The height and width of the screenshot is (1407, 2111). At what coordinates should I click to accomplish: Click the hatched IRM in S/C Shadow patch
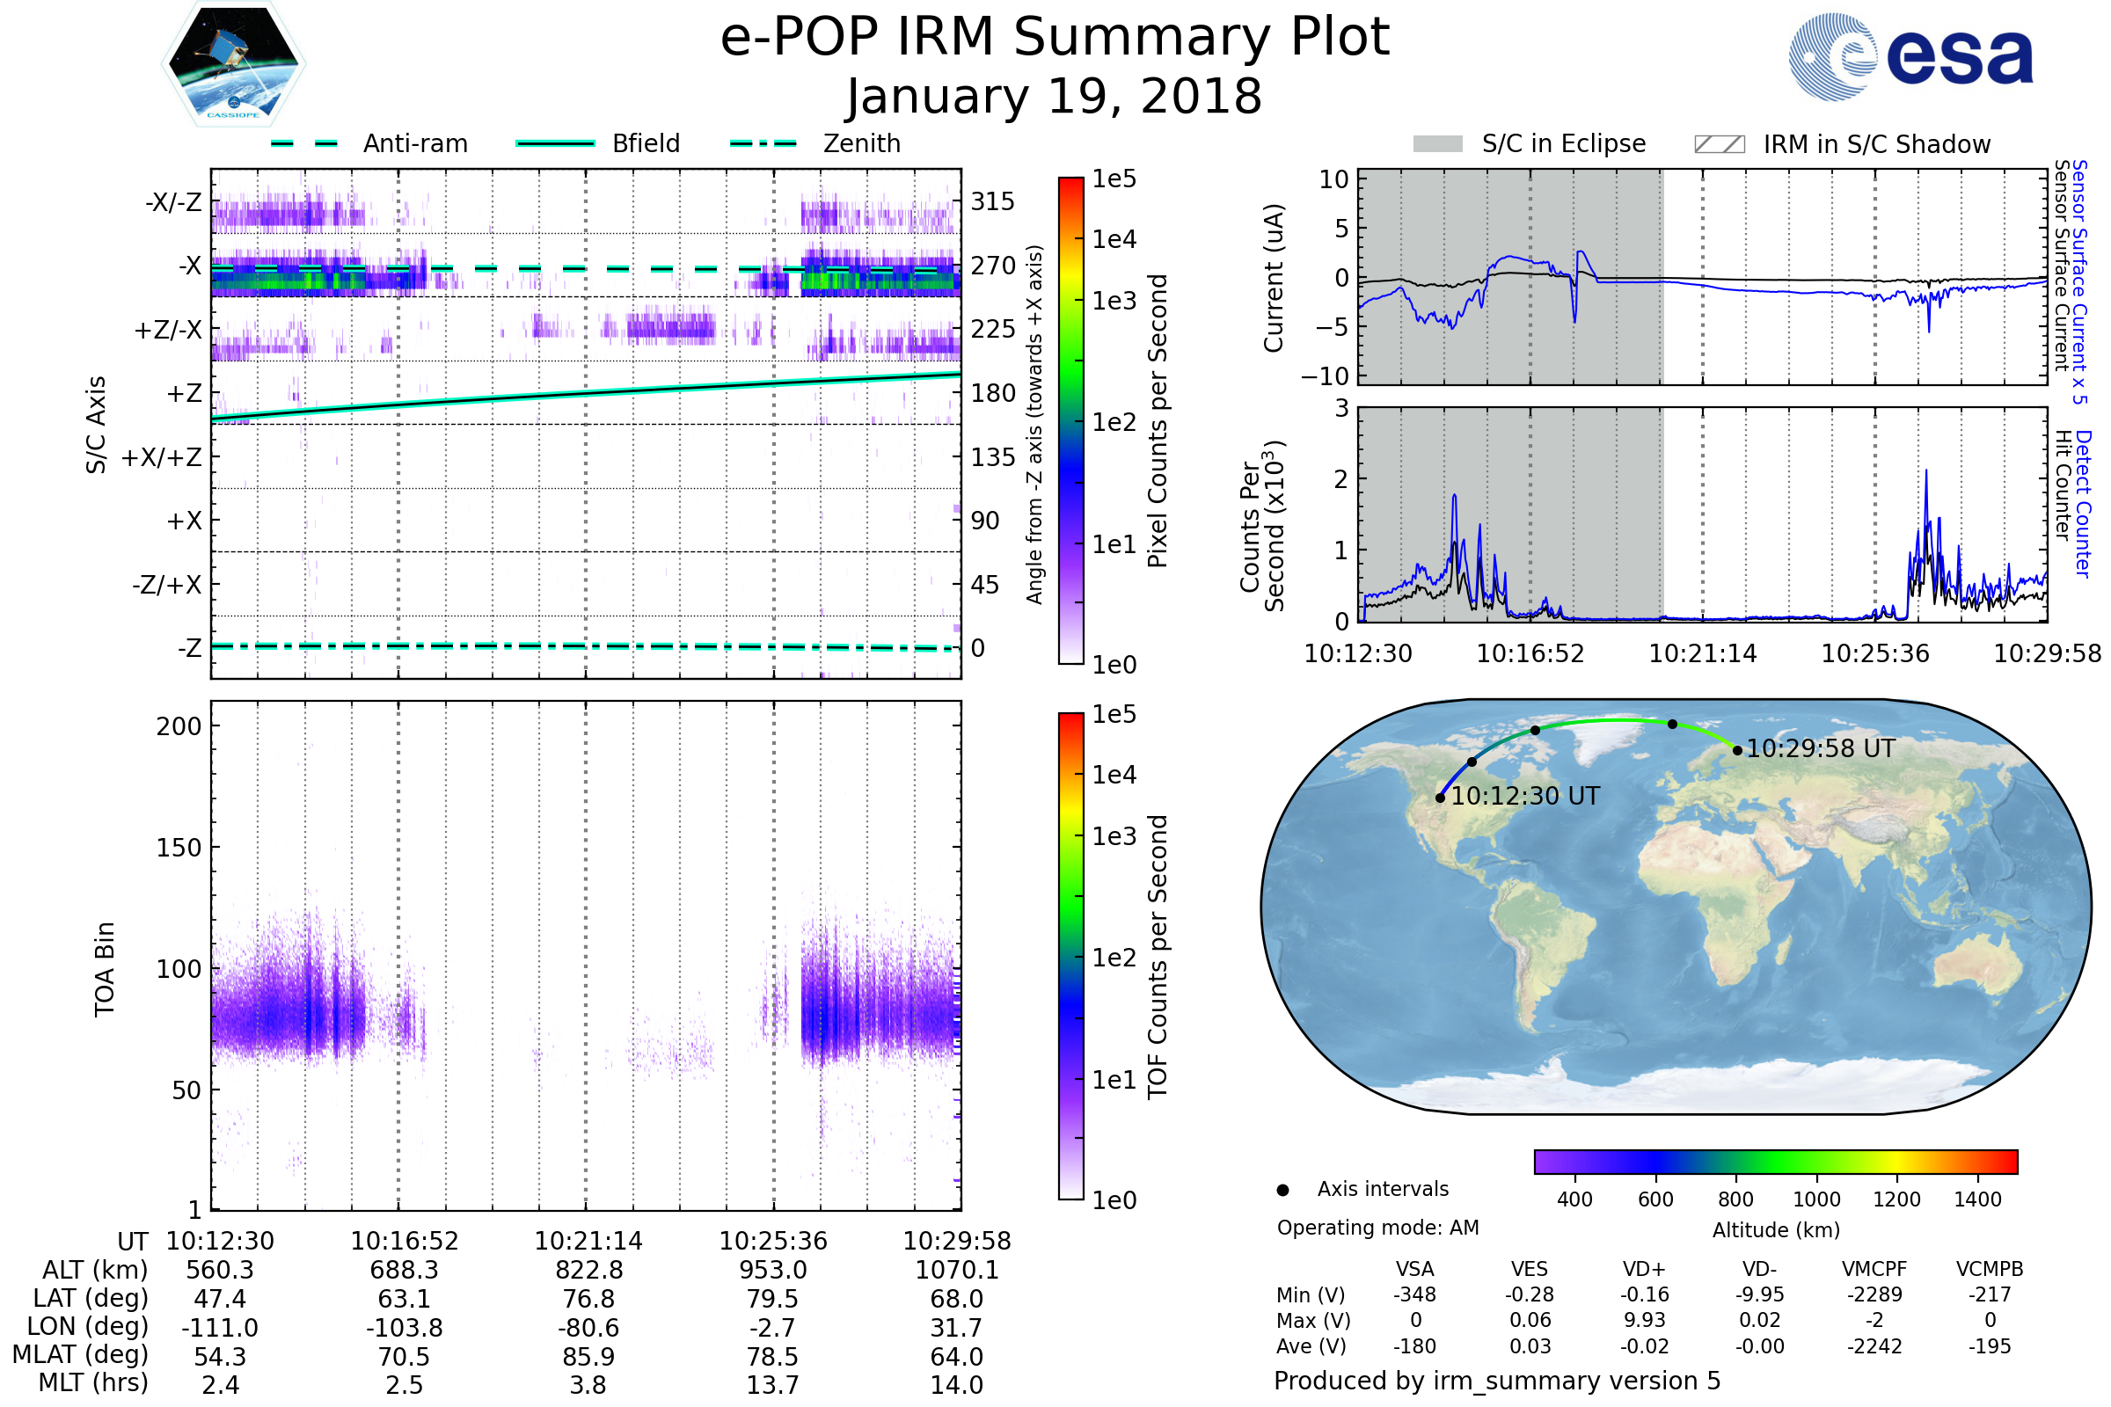[x=1720, y=144]
